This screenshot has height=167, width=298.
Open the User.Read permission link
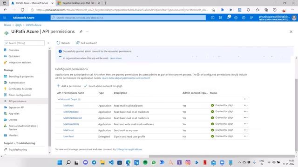(68, 136)
